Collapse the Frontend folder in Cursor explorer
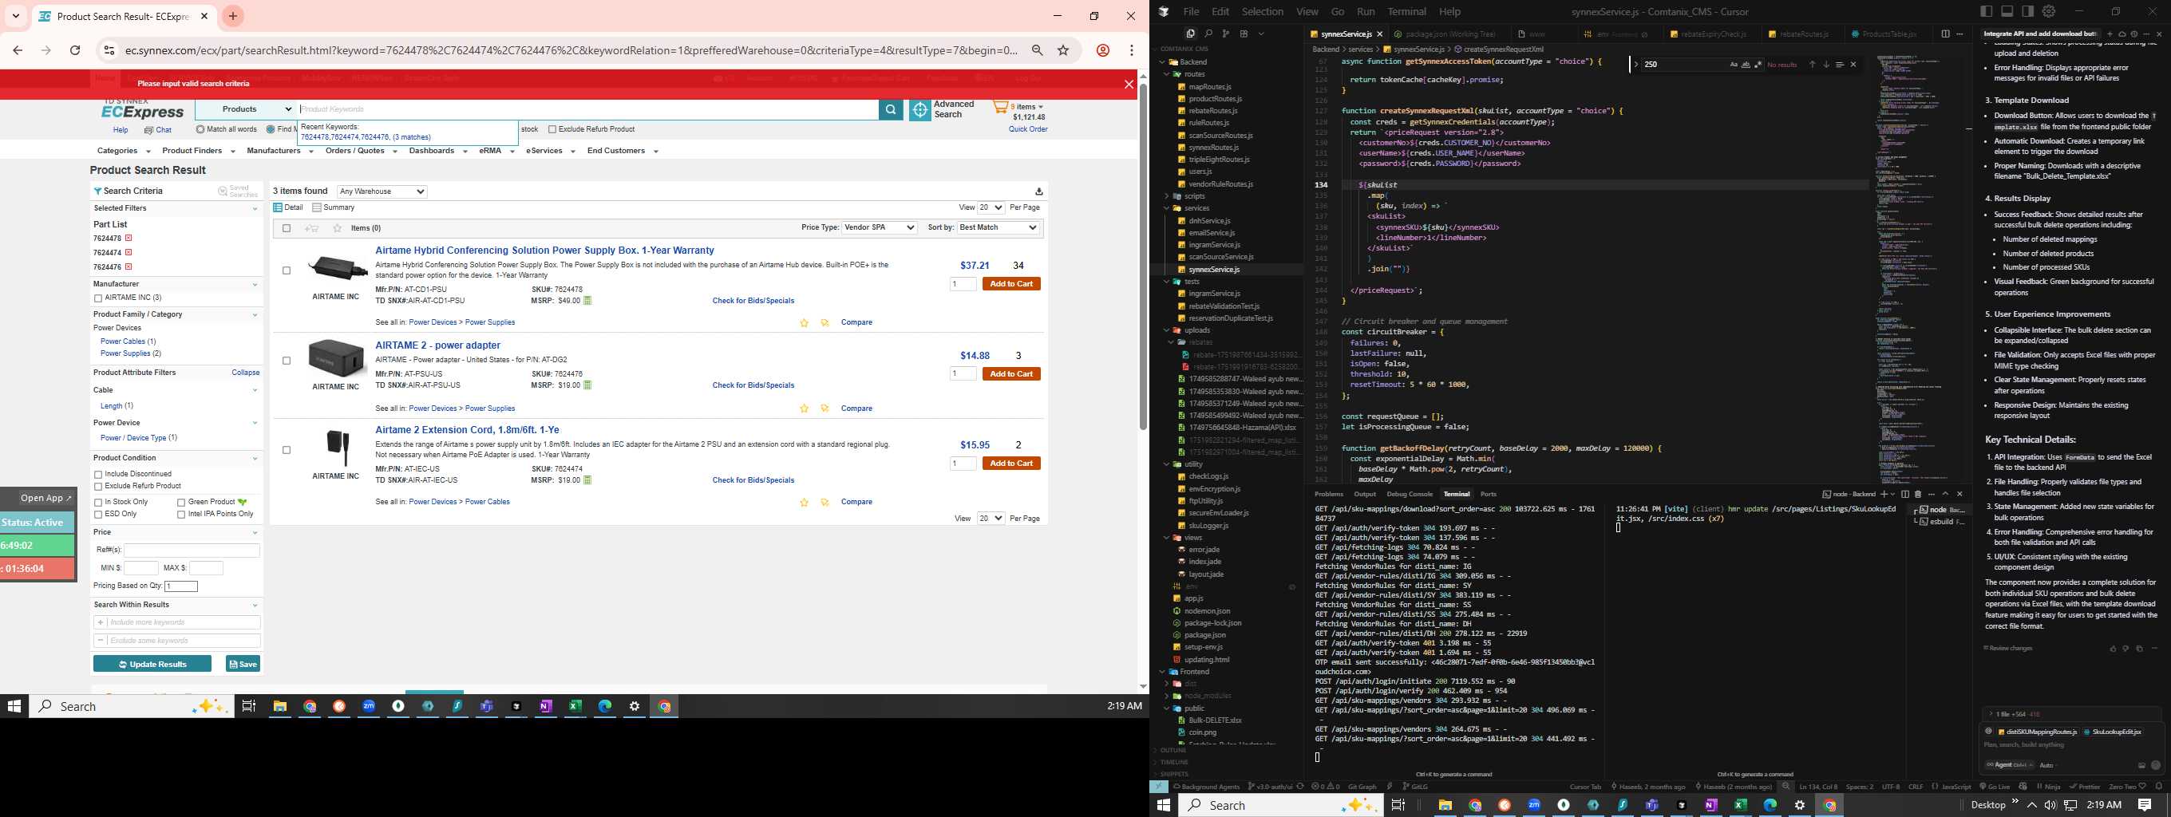Viewport: 2171px width, 817px height. [1163, 672]
